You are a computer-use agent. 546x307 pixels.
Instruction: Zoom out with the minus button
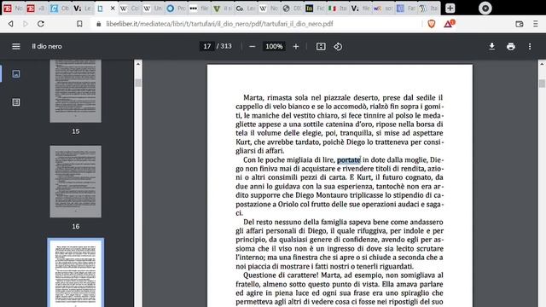tap(253, 47)
